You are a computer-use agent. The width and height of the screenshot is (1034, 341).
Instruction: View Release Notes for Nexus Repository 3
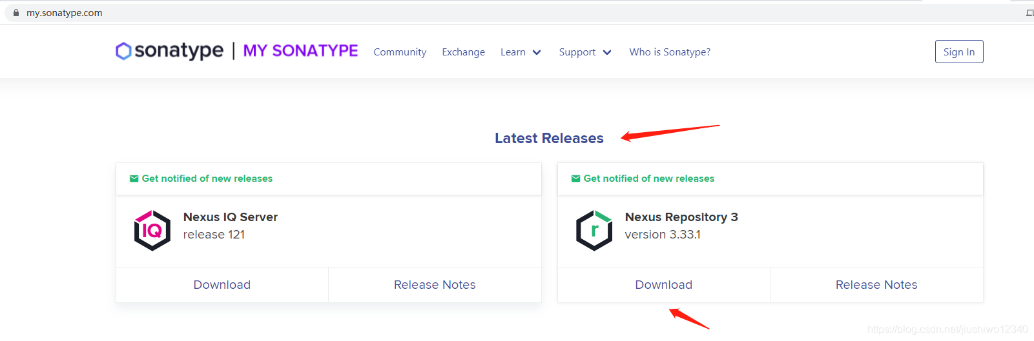coord(876,285)
